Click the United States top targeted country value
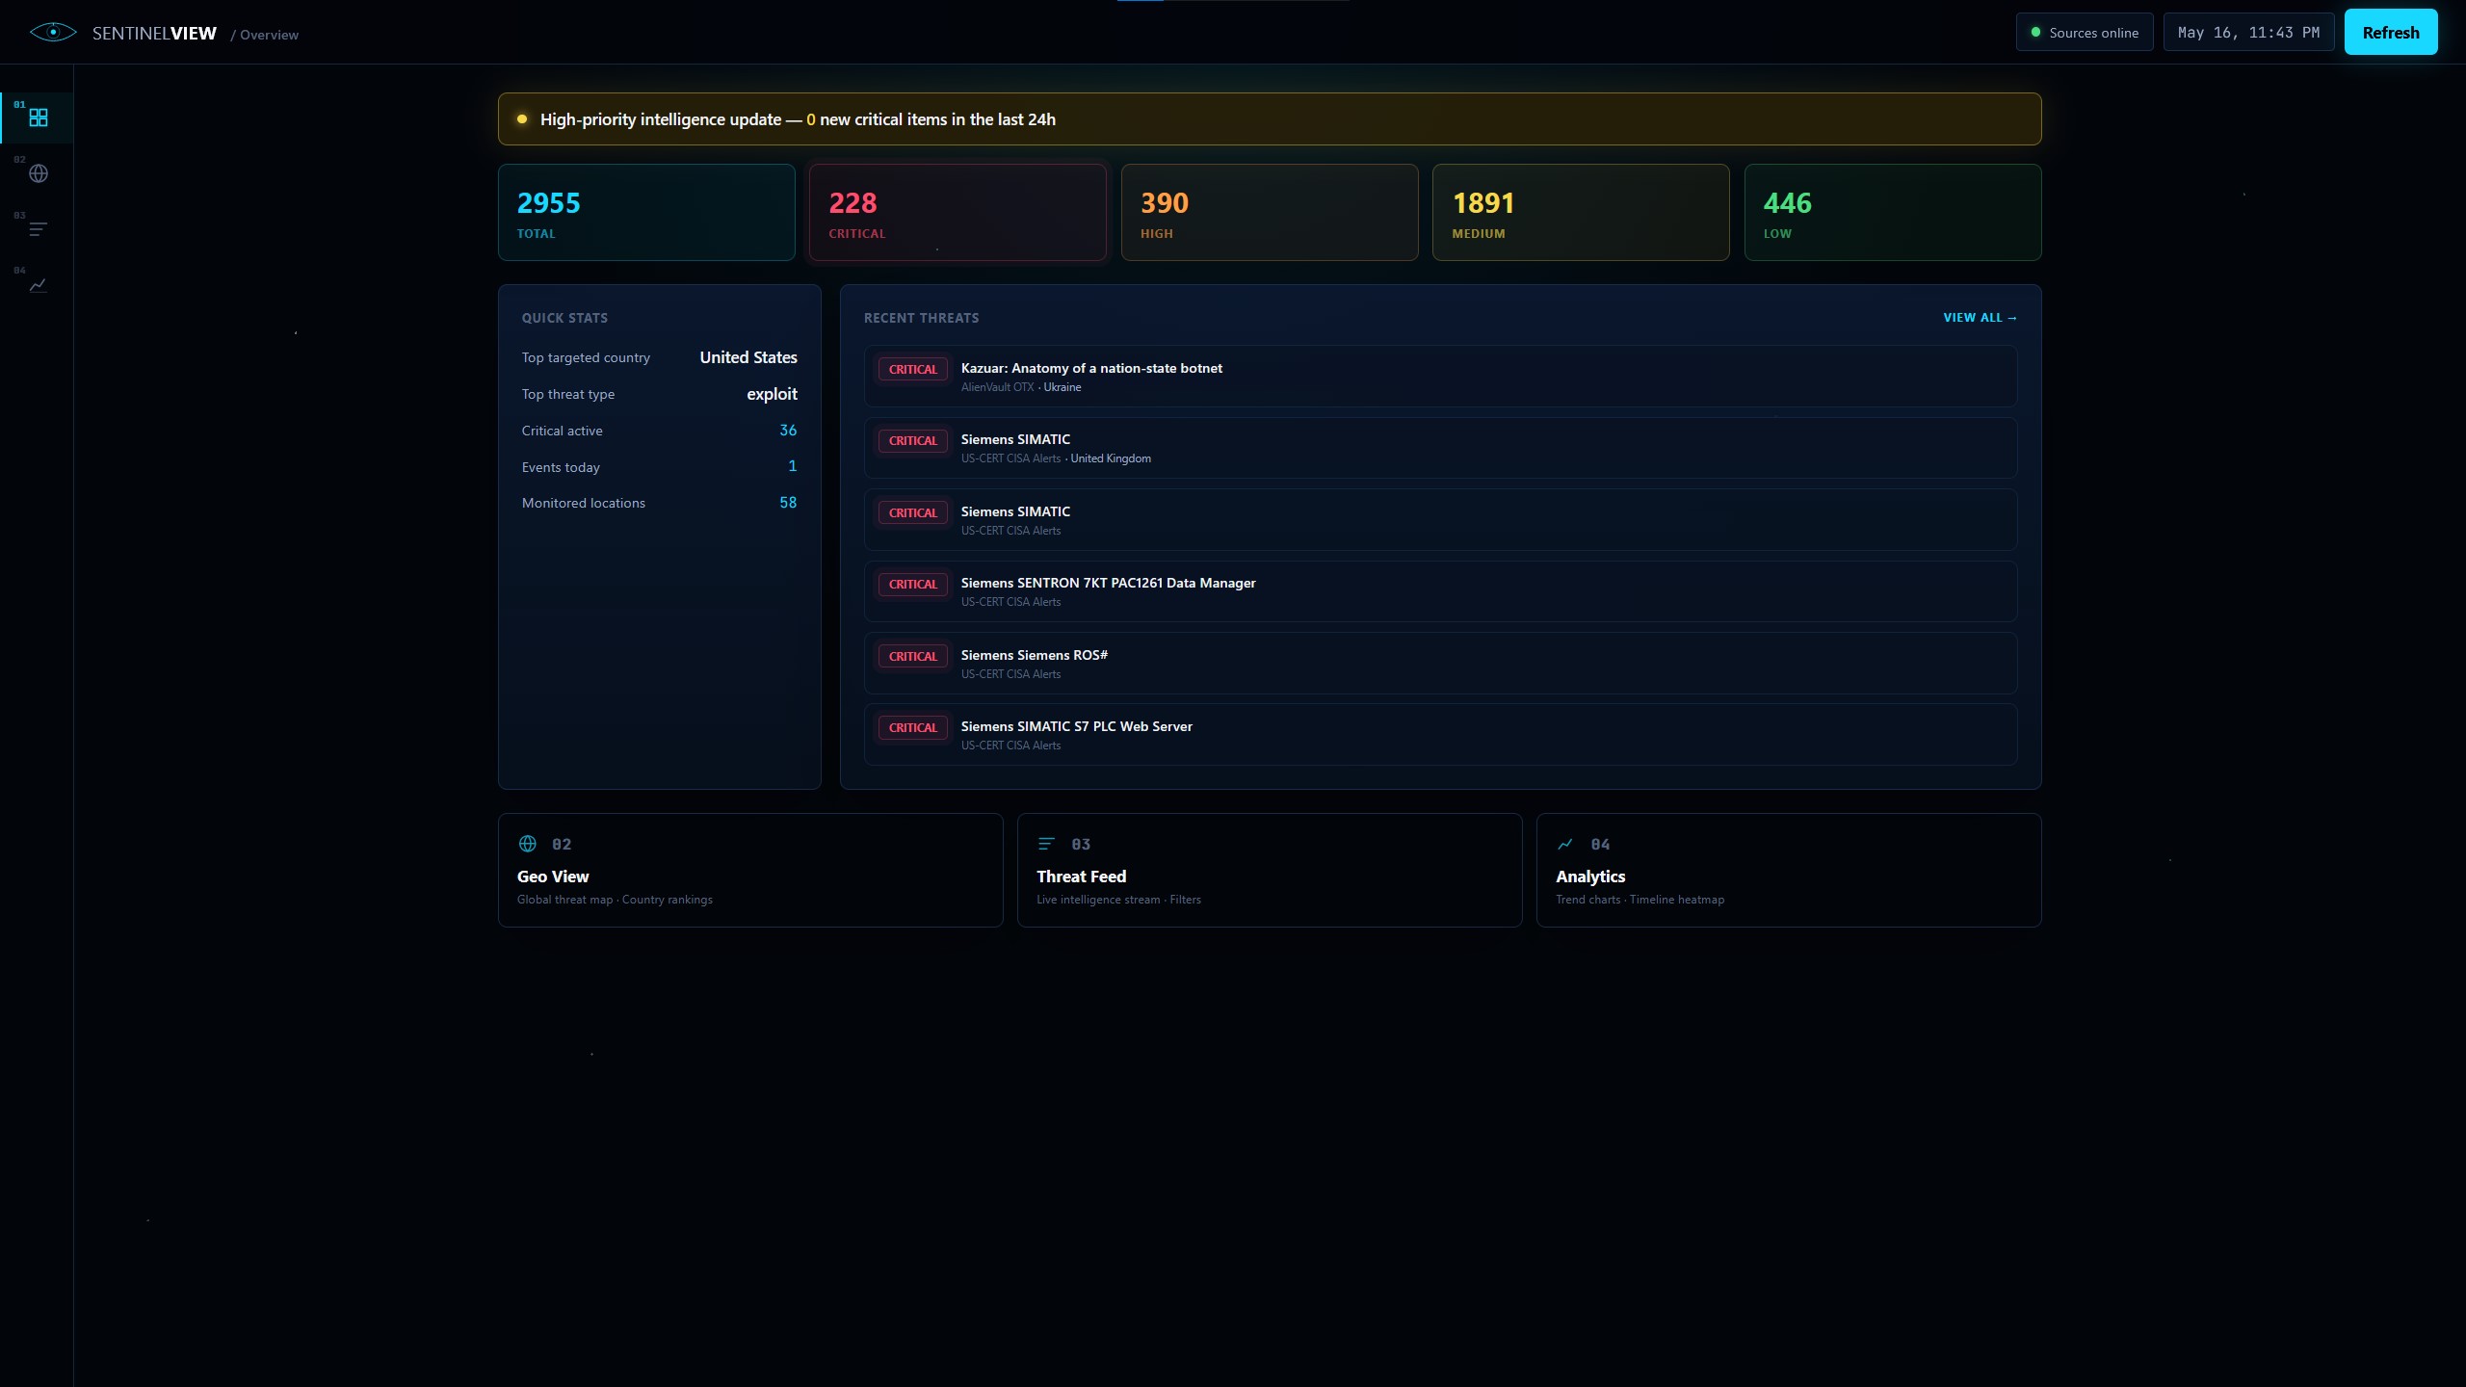The height and width of the screenshot is (1387, 2466). (748, 357)
